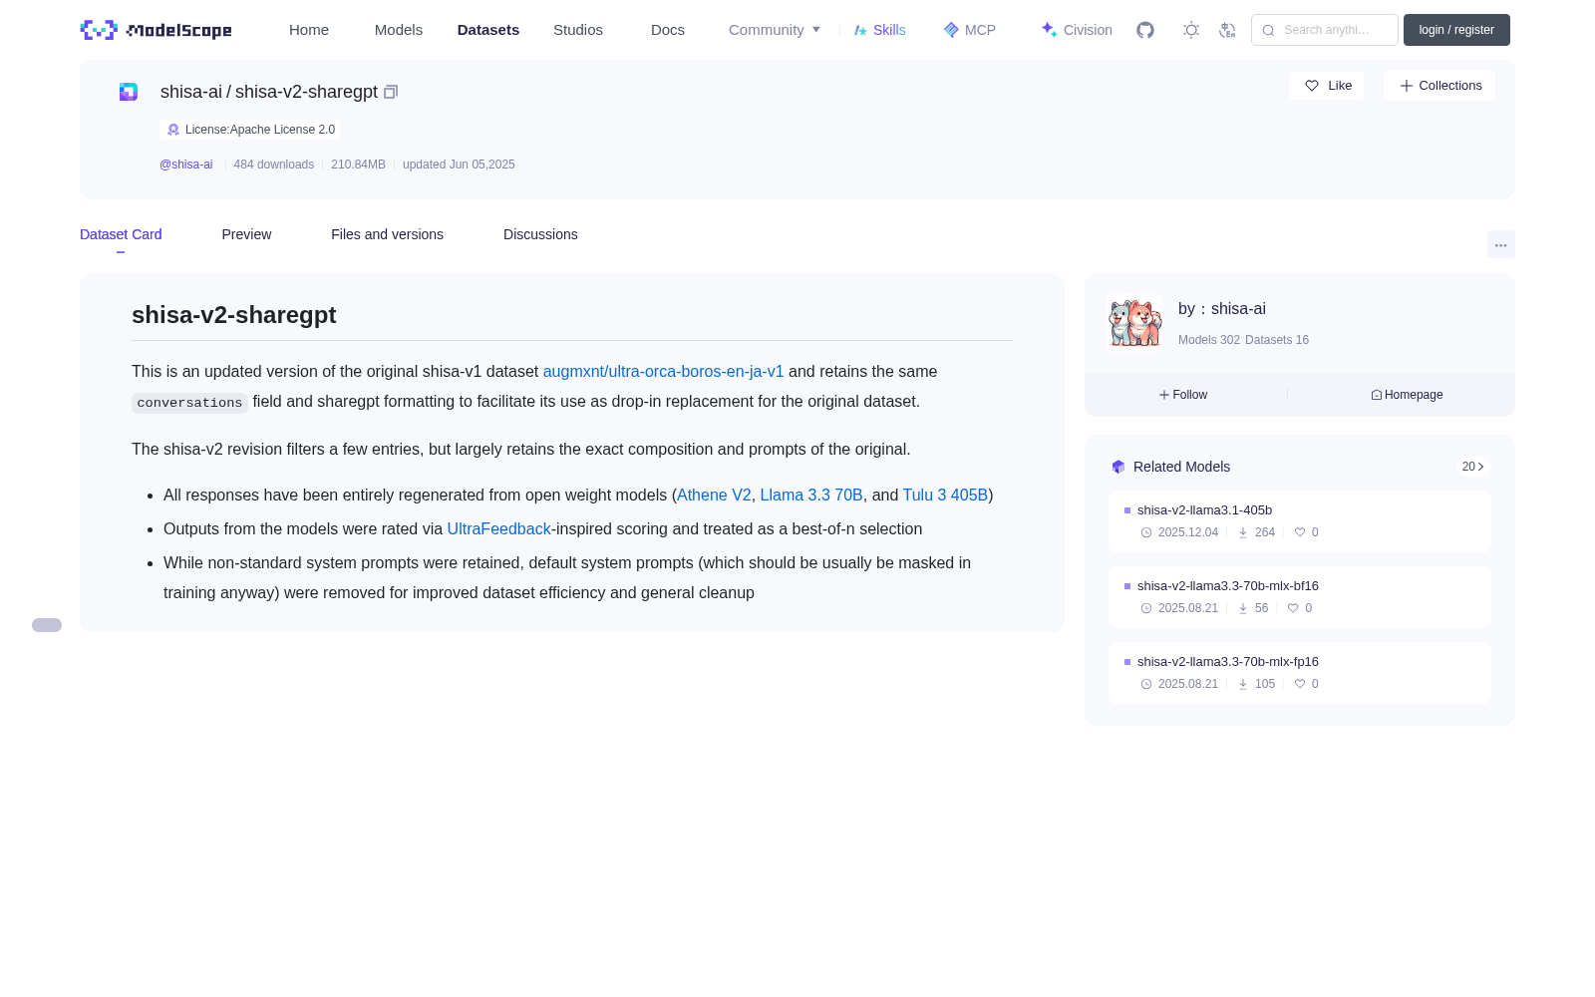Open augmxnt/ultra-orca-boros-en-ja-v1 link

click(663, 371)
